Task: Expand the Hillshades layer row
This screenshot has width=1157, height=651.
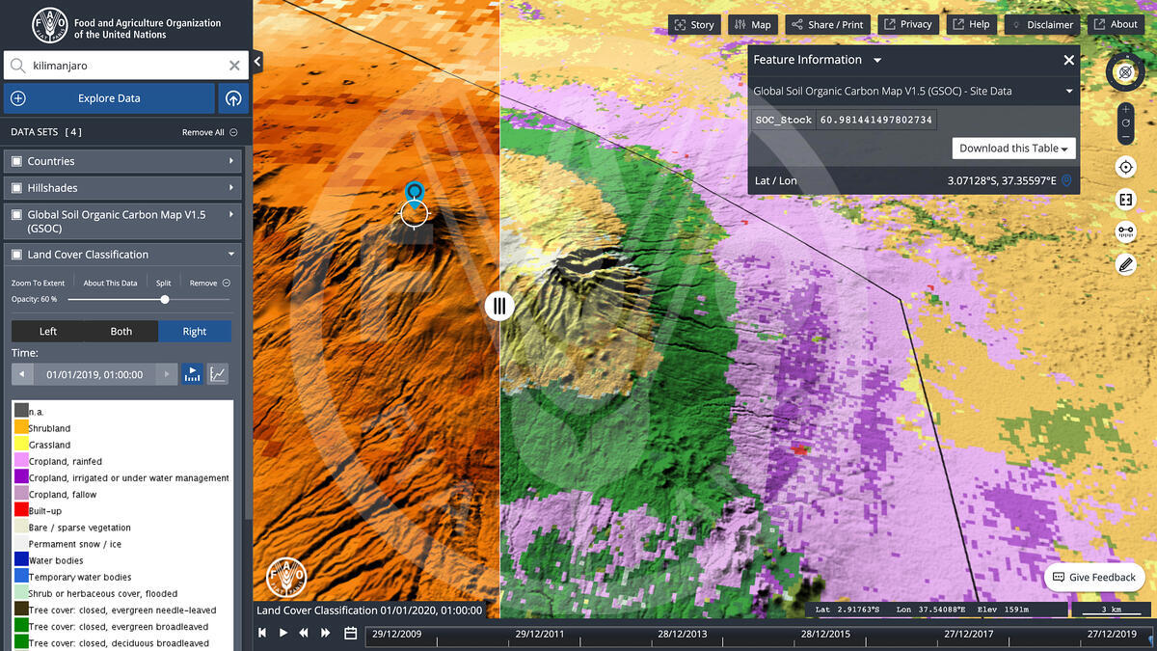Action: pyautogui.click(x=231, y=188)
